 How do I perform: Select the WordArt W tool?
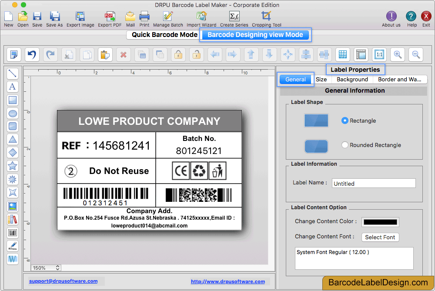pyautogui.click(x=13, y=259)
